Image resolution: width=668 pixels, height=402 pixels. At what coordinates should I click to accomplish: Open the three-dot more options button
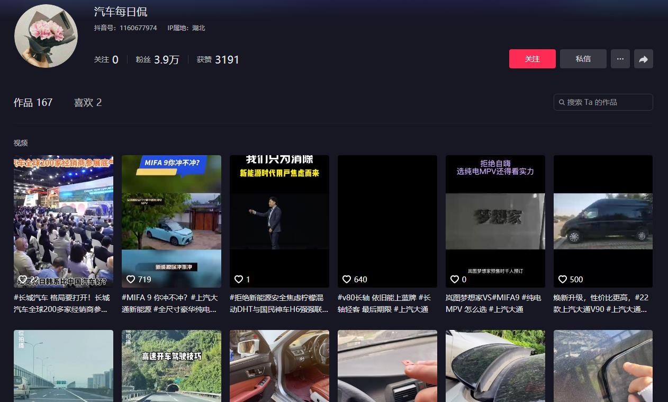click(x=620, y=59)
